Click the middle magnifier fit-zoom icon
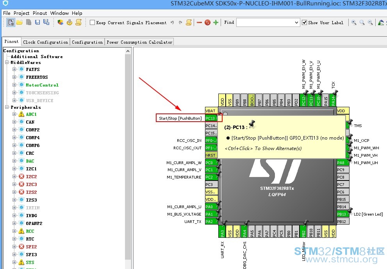 pyautogui.click(x=362, y=23)
